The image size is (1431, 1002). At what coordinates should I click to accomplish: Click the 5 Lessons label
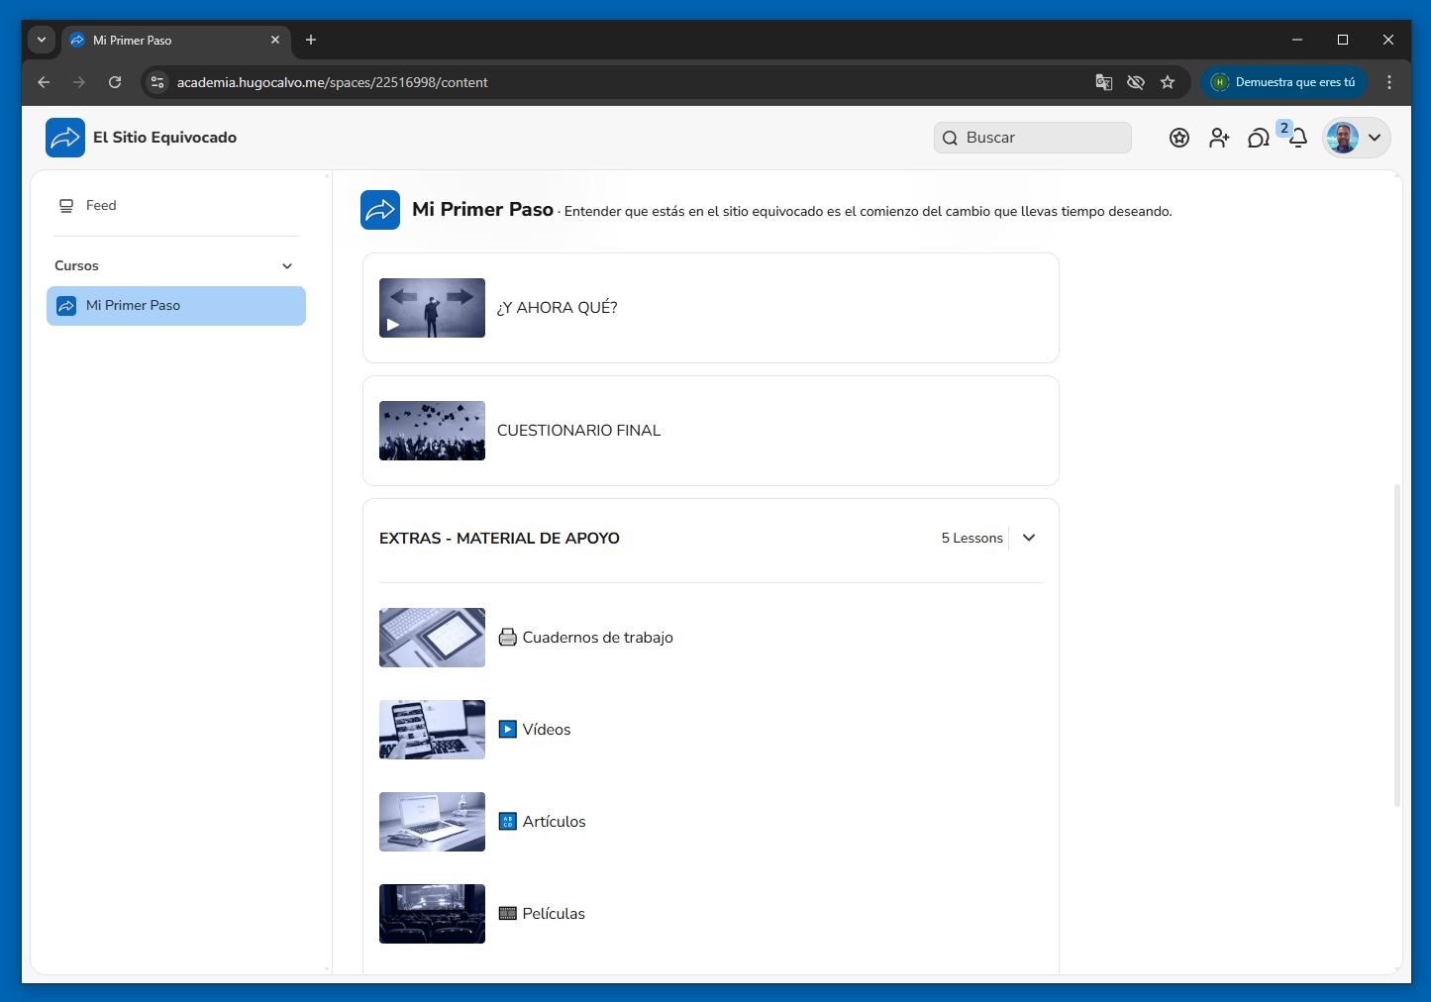971,538
